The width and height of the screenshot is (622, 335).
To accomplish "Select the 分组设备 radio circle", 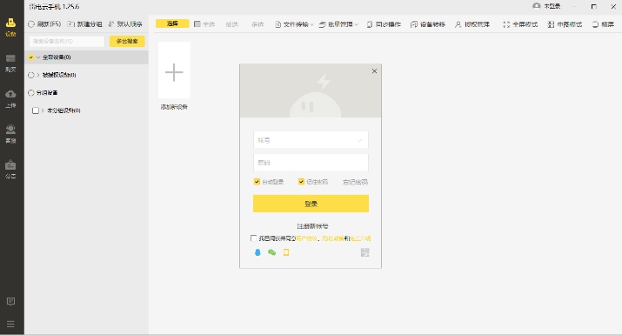I will click(x=31, y=93).
